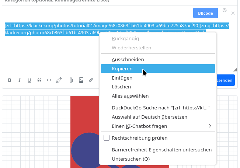Image resolution: width=240 pixels, height=168 pixels.
Task: Choose Einfügen from context menu
Action: 158,78
